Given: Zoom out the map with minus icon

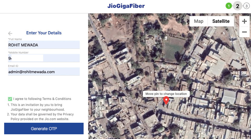Looking at the screenshot, I should click(244, 32).
